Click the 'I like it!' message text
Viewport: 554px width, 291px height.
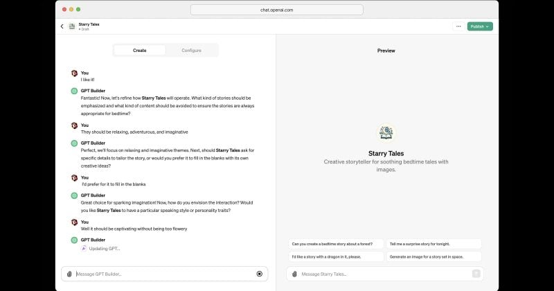(88, 80)
